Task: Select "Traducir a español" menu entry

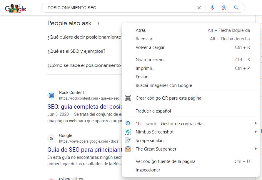Action: (153, 111)
